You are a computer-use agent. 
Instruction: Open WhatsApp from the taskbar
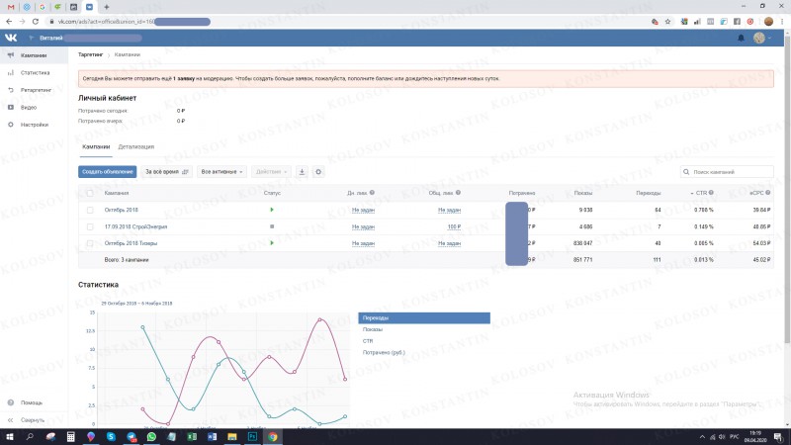coord(151,437)
